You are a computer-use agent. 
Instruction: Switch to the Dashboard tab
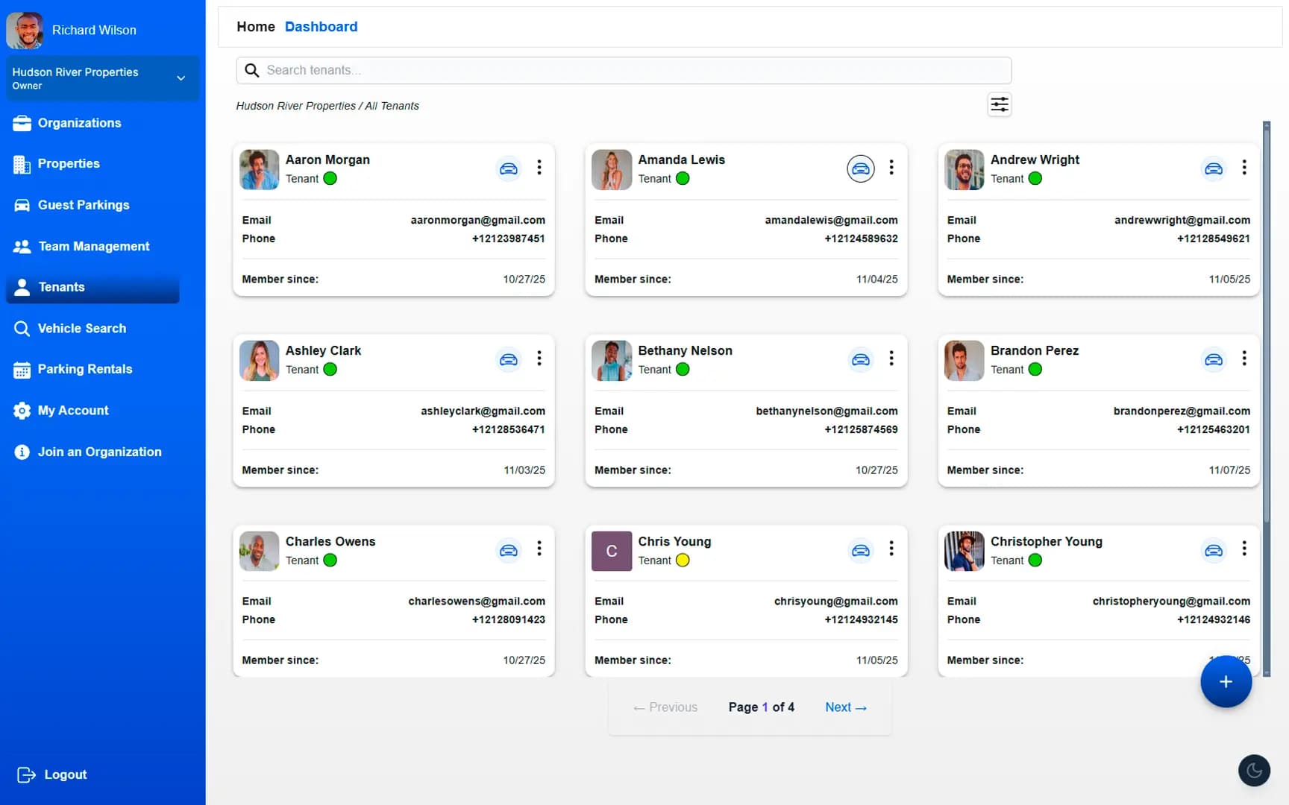(321, 26)
